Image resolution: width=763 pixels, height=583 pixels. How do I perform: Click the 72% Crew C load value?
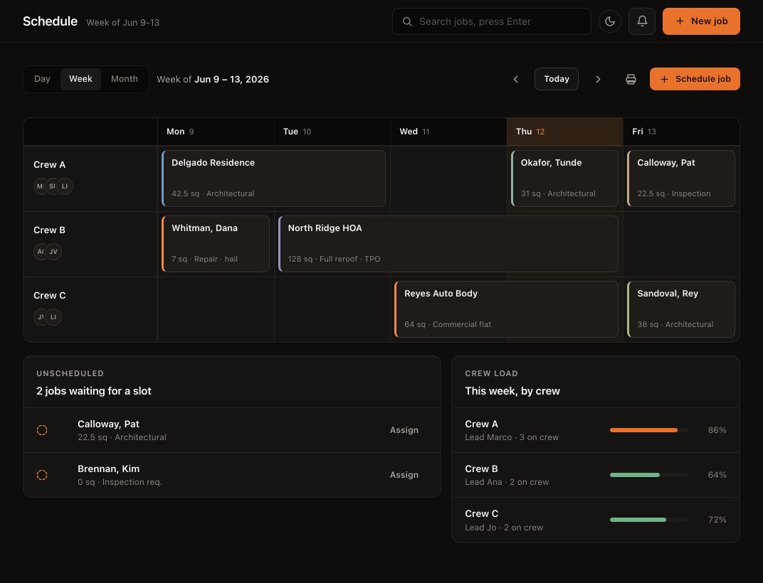coord(717,520)
